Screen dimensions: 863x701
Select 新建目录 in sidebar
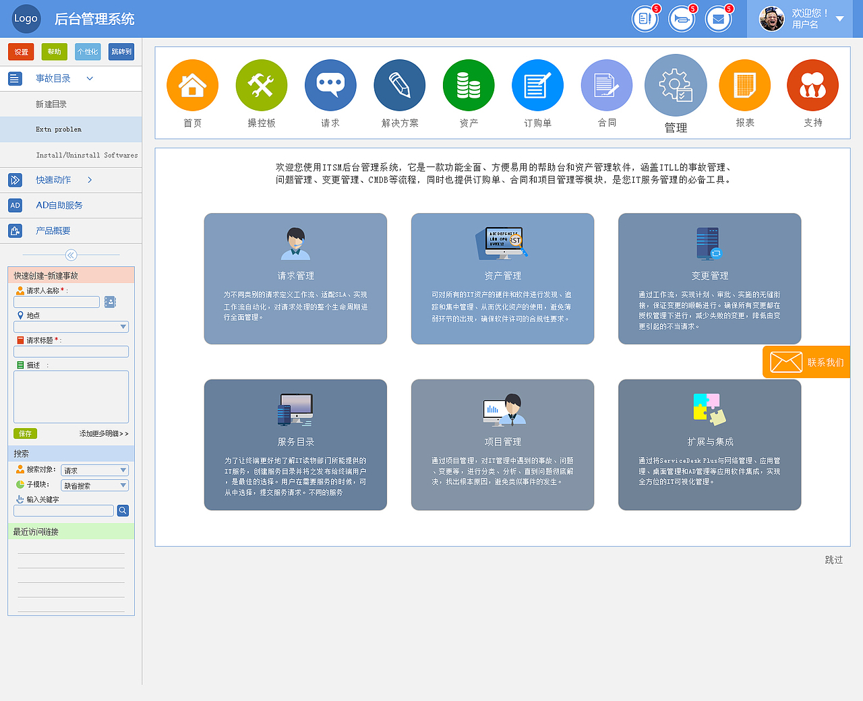click(x=51, y=104)
